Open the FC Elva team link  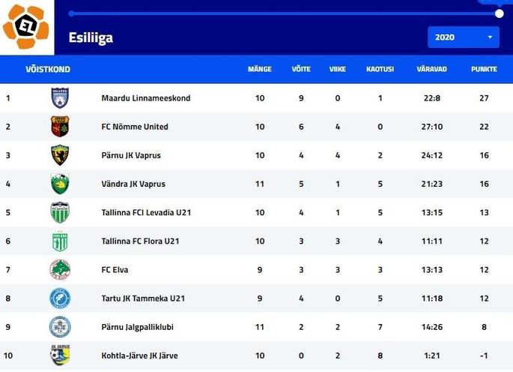[115, 270]
